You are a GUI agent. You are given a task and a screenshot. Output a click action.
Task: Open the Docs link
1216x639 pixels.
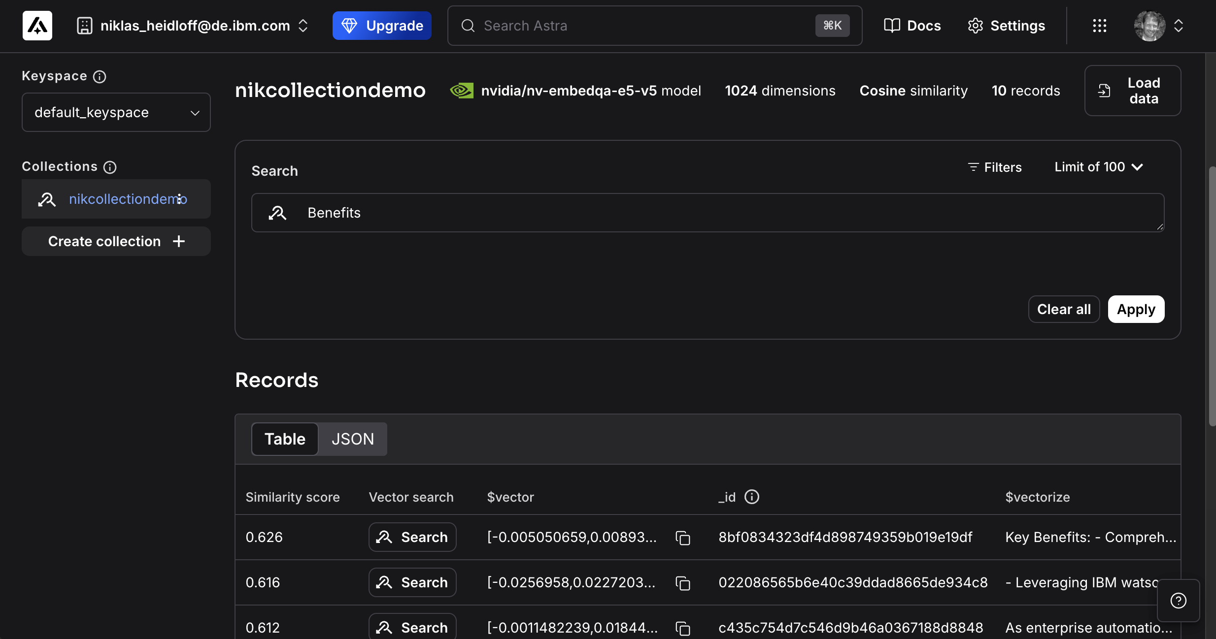pos(912,26)
